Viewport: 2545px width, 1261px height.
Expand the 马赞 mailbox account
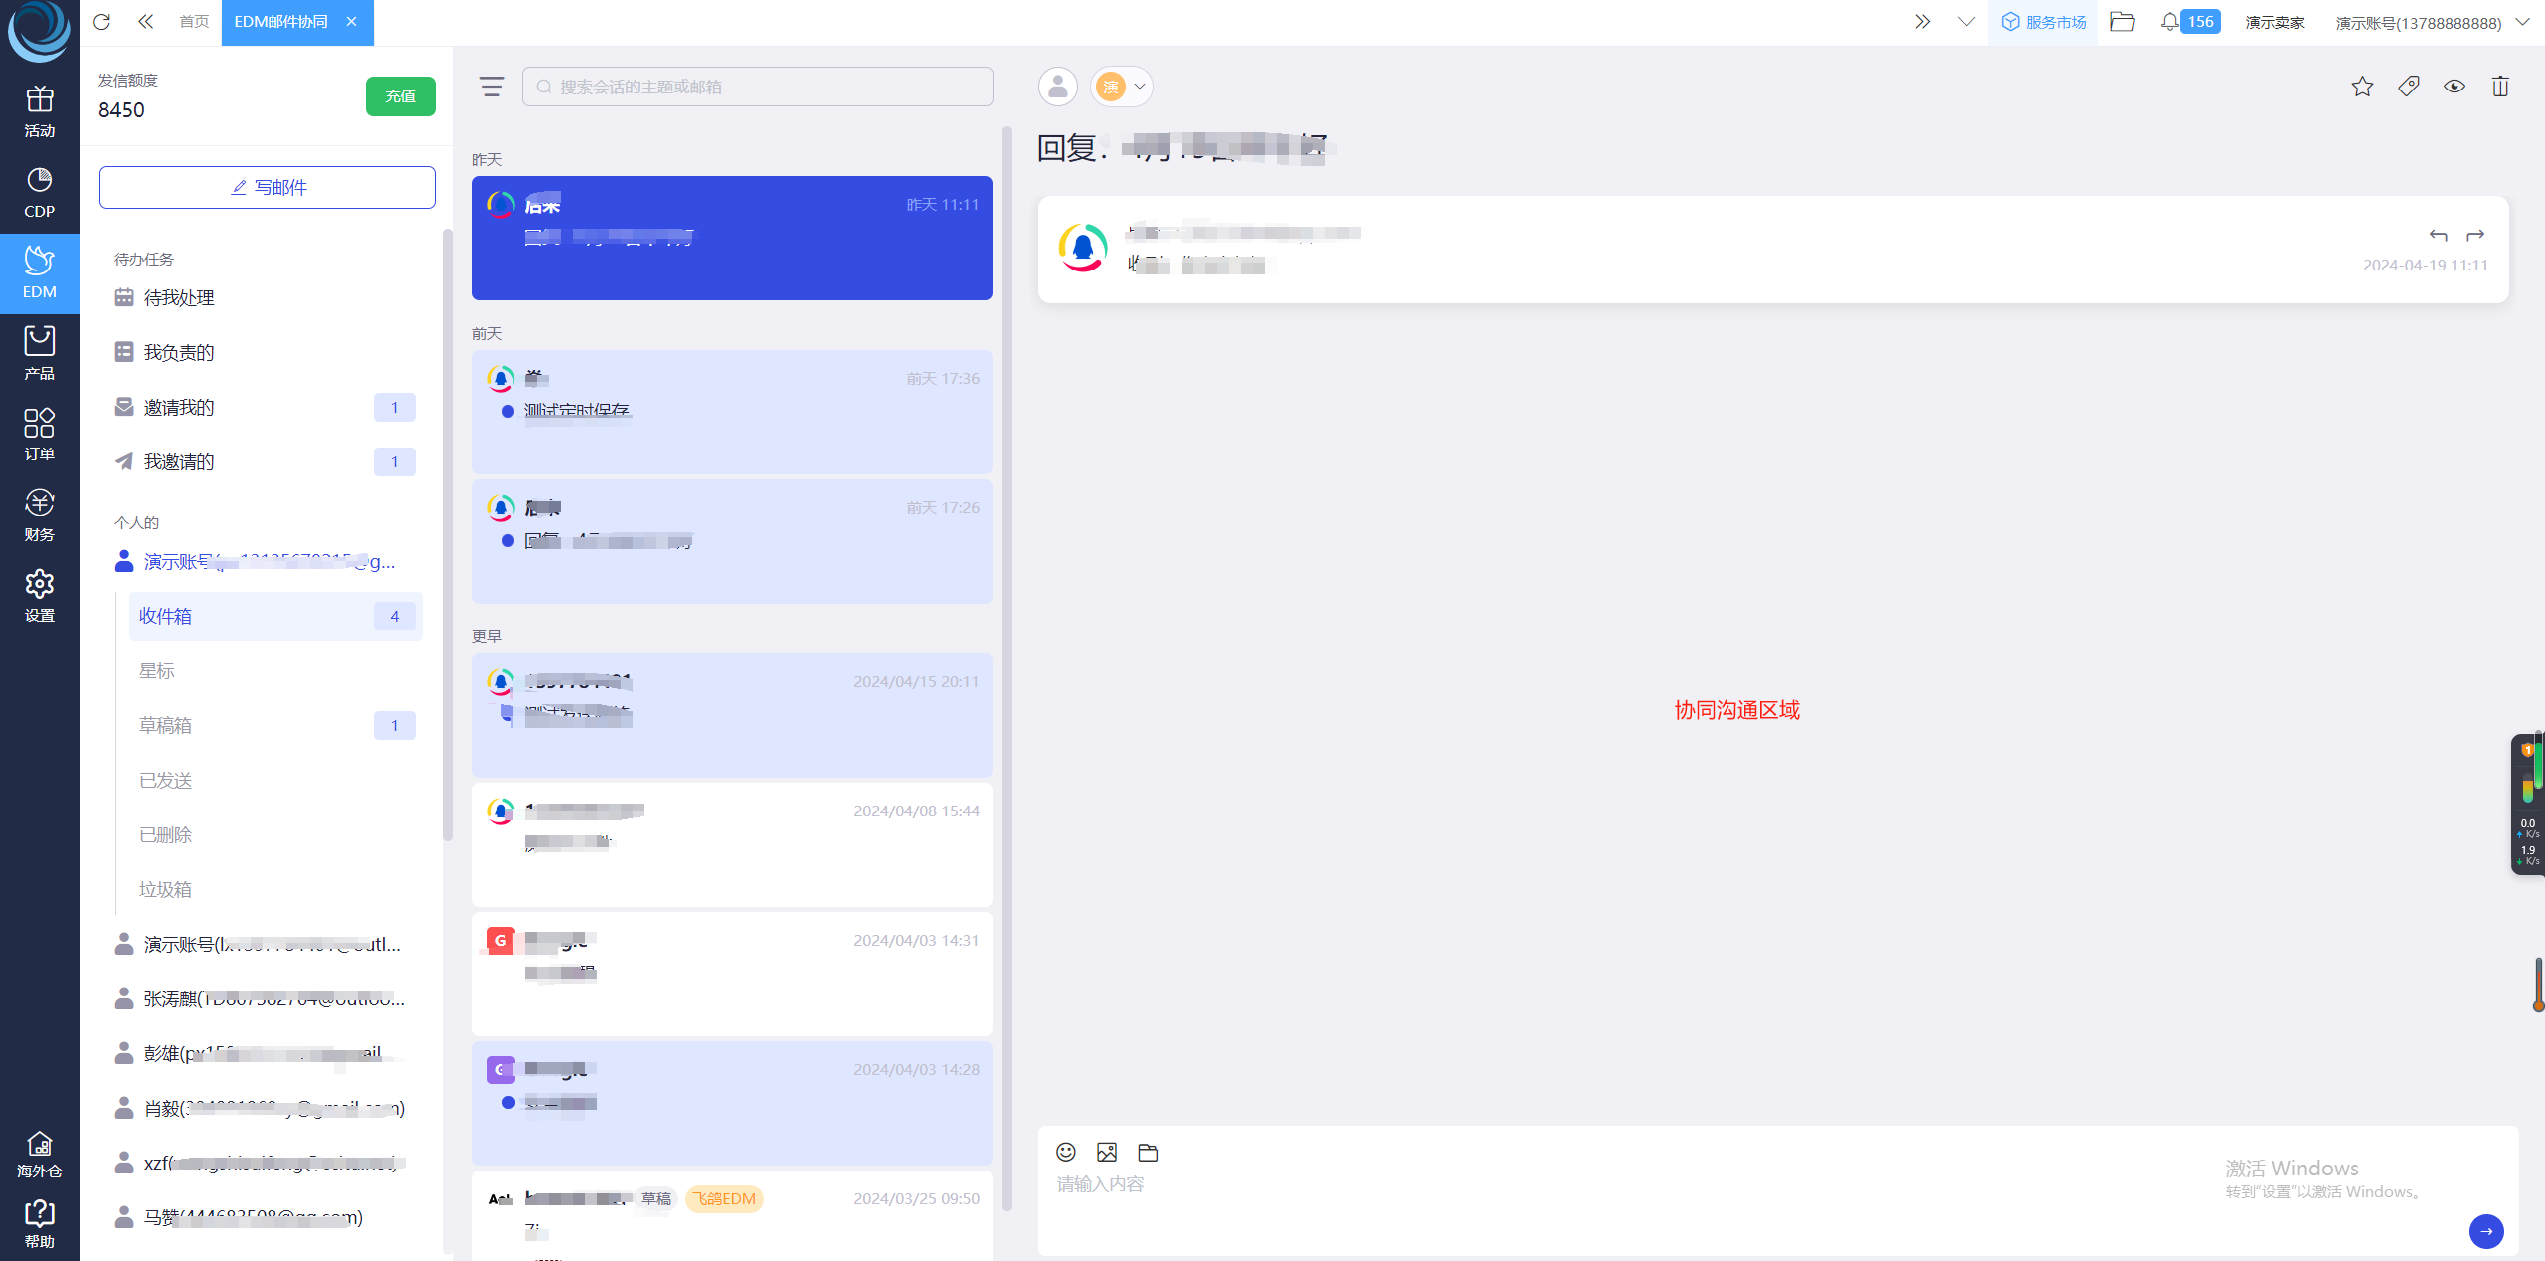(268, 1217)
